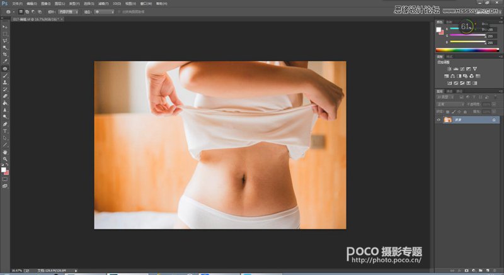Add a Posterize adjustment

(455, 83)
